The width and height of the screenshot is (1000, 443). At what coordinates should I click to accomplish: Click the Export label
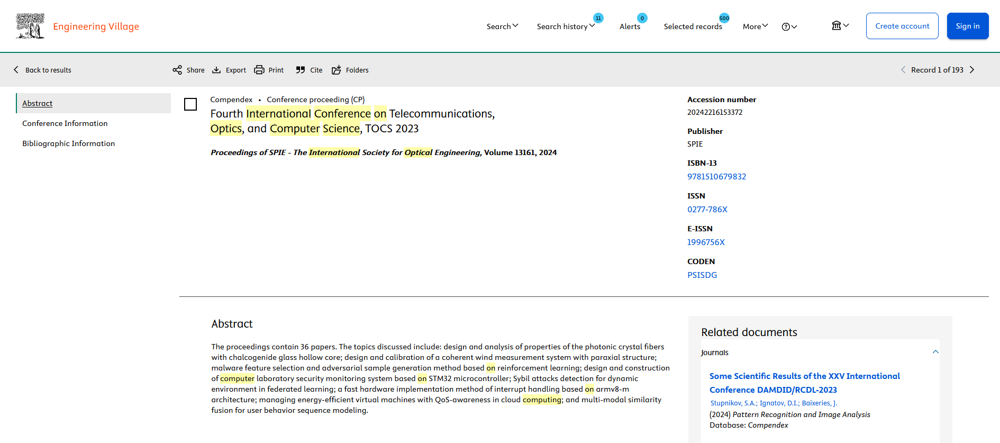click(x=235, y=70)
